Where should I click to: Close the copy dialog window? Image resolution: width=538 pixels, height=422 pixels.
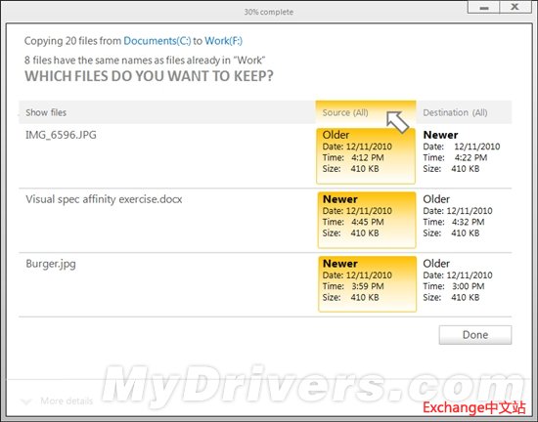515,7
